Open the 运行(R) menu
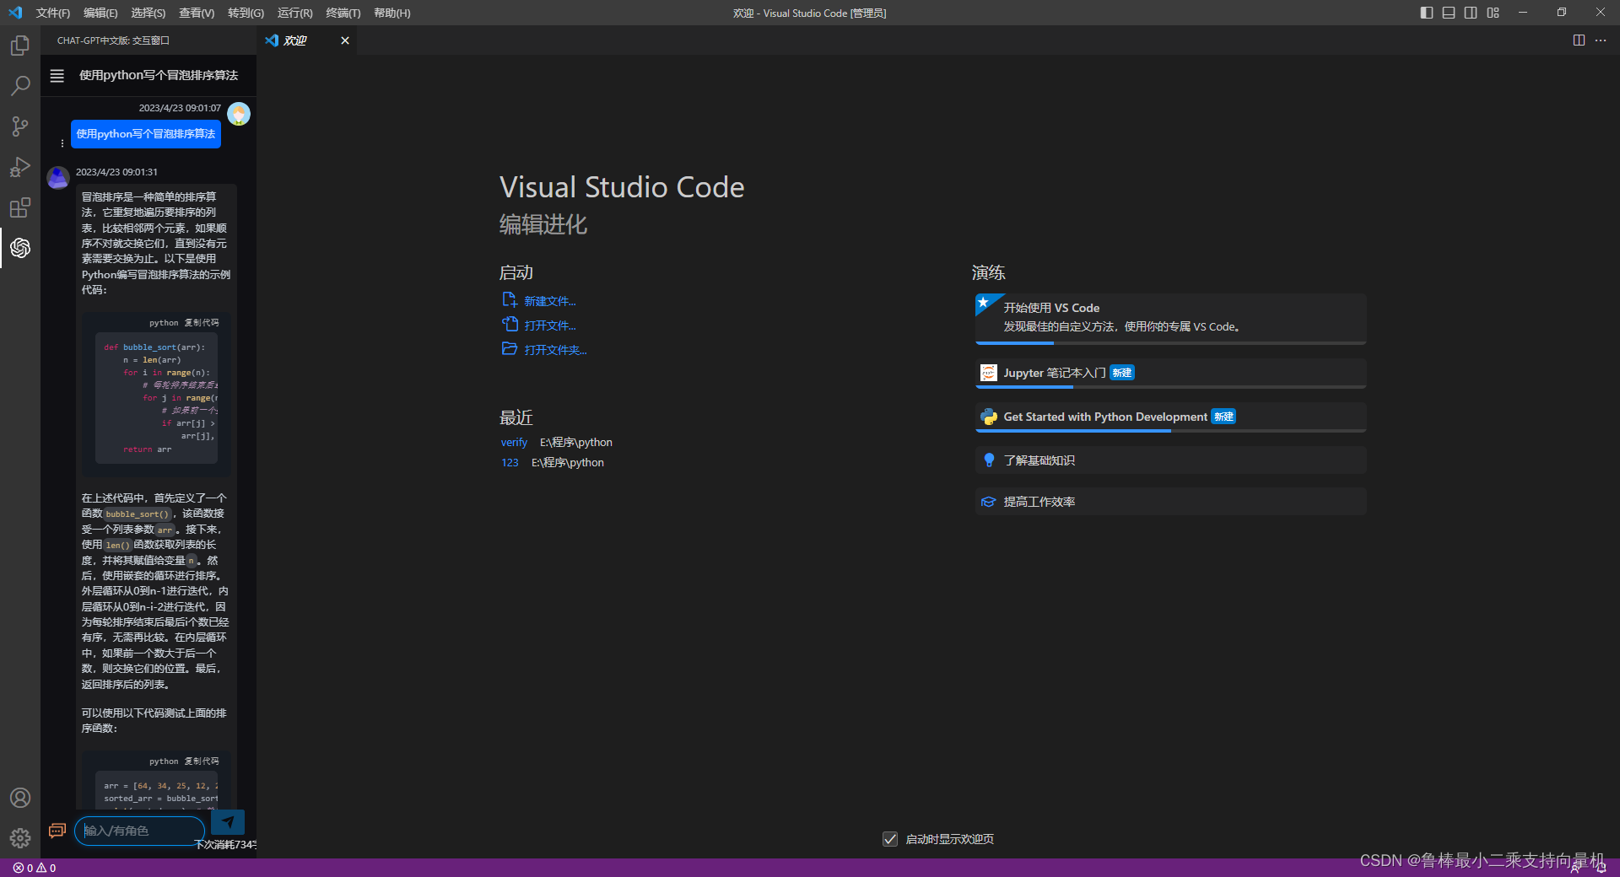1620x877 pixels. 294,13
